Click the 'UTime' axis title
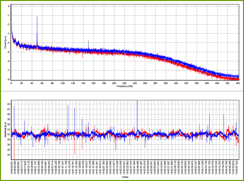This screenshot has height=181, width=244. click(x=125, y=177)
